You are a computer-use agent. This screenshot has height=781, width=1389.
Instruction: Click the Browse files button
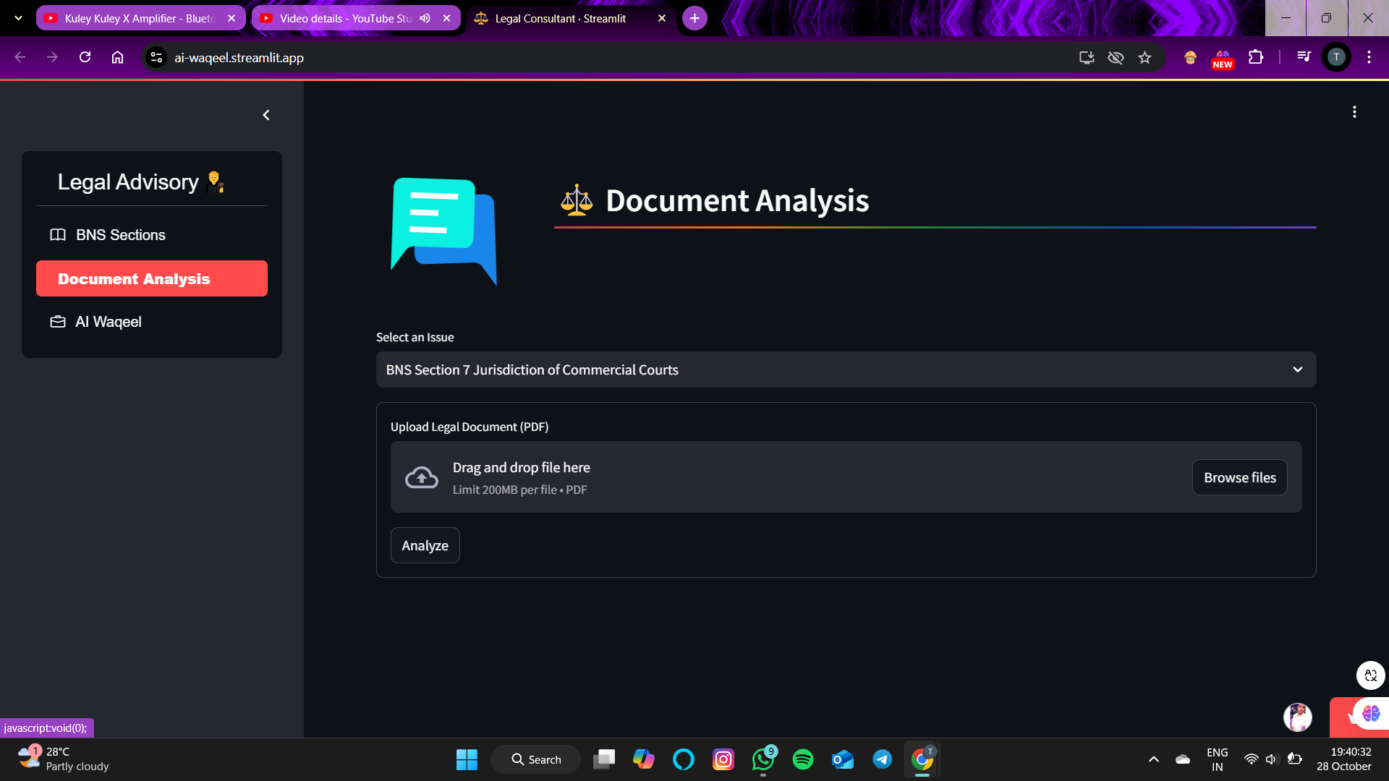[1239, 477]
